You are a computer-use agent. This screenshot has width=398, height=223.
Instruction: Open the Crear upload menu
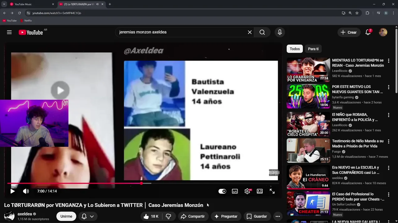(x=349, y=32)
